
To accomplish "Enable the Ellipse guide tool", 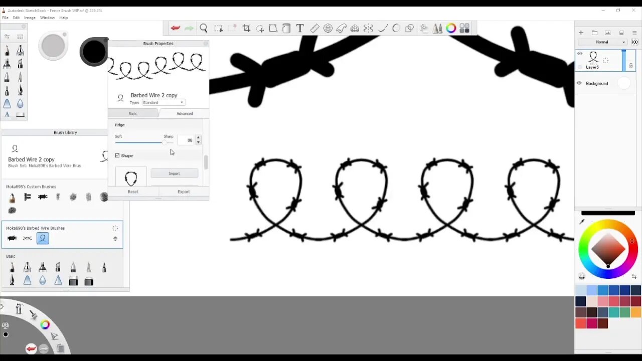I will pos(328,28).
